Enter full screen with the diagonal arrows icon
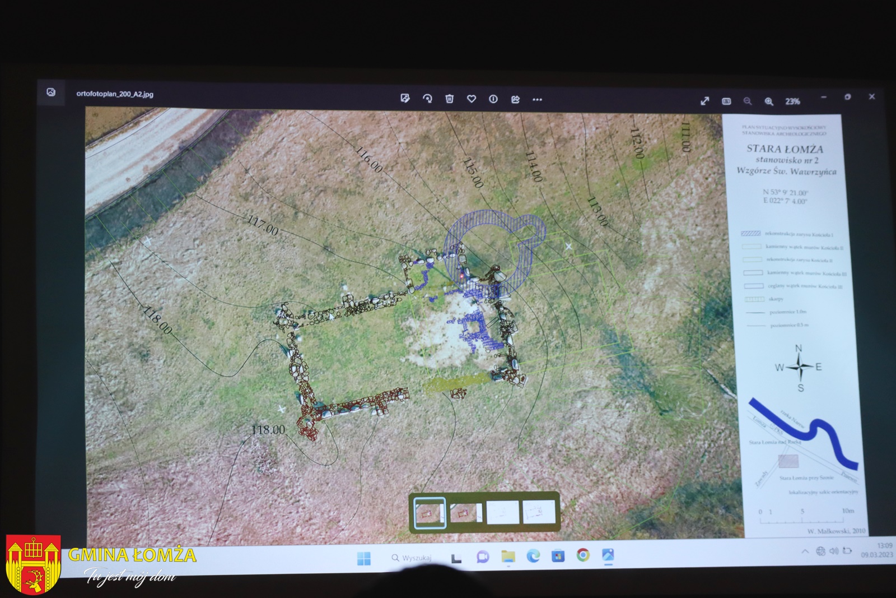Viewport: 896px width, 598px height. coord(704,101)
